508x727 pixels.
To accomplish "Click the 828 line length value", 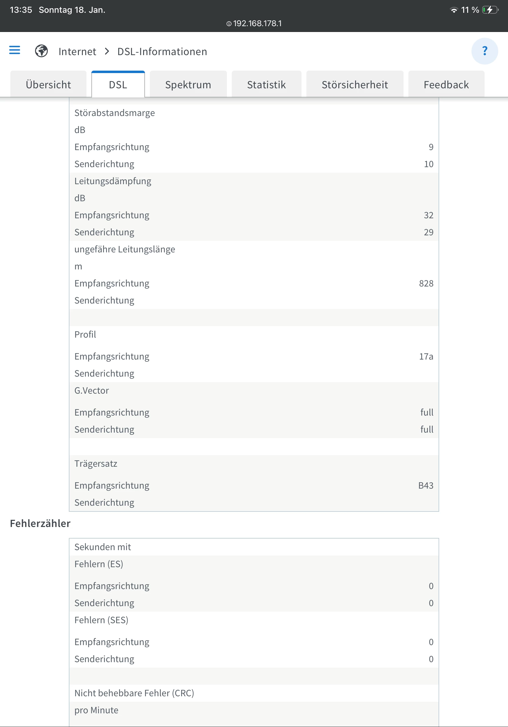I will [426, 283].
